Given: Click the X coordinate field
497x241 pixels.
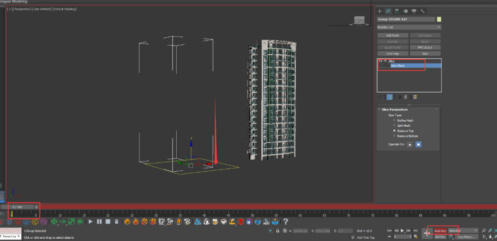Looking at the screenshot, I should point(301,231).
